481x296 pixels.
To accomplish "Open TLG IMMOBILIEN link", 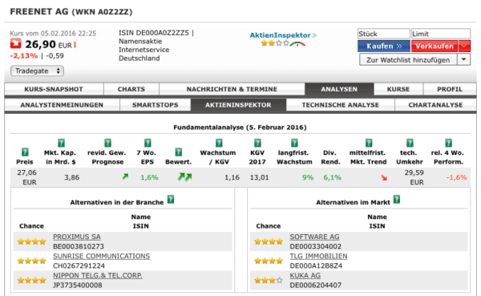I will tap(319, 256).
